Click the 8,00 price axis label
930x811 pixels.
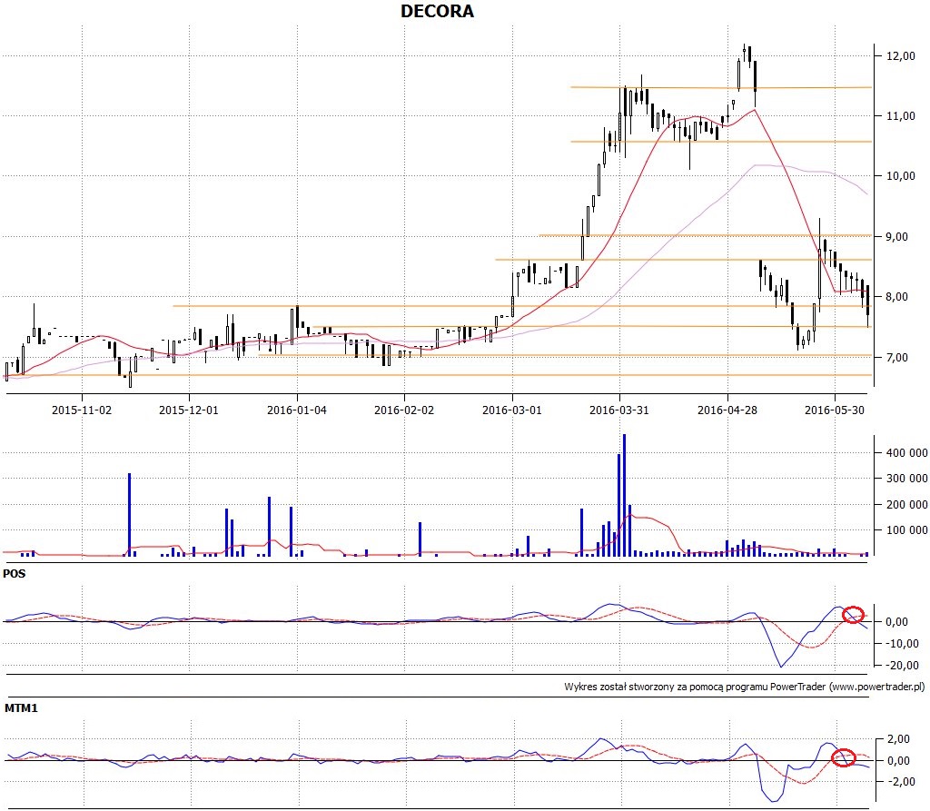896,297
